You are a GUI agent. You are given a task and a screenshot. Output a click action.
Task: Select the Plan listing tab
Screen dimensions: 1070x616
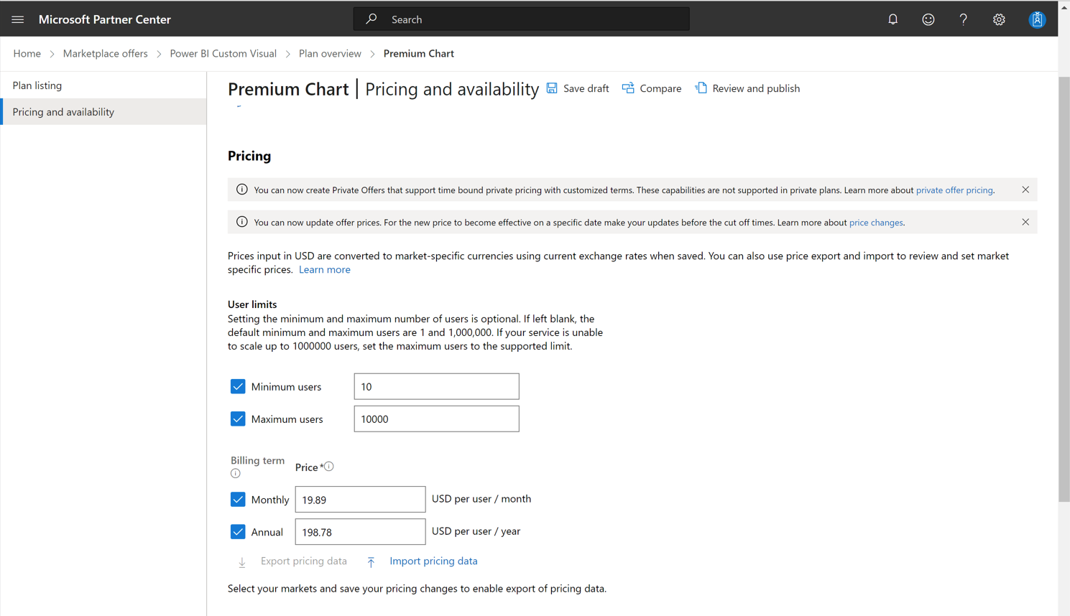103,85
